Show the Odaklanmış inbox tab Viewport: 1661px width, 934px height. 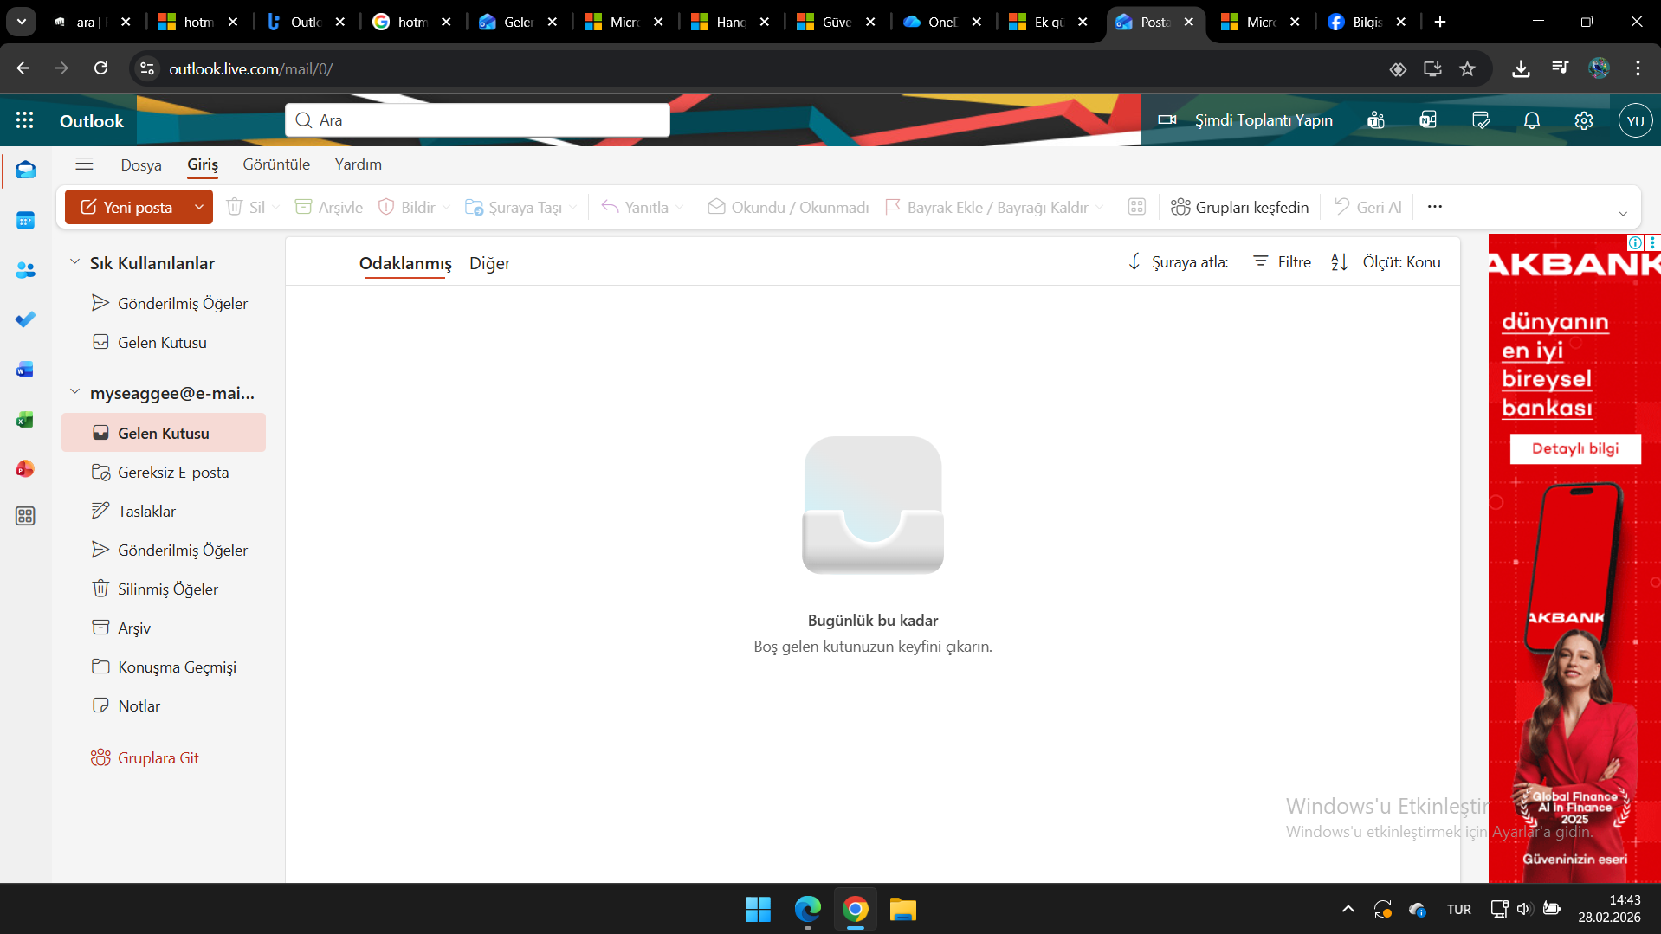pyautogui.click(x=405, y=263)
